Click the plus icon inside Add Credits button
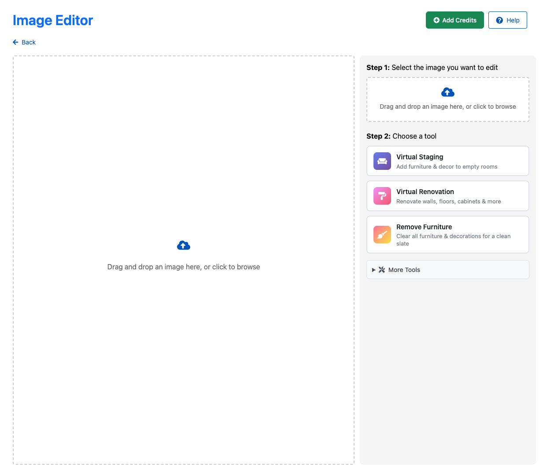The height and width of the screenshot is (474, 543). click(x=436, y=20)
